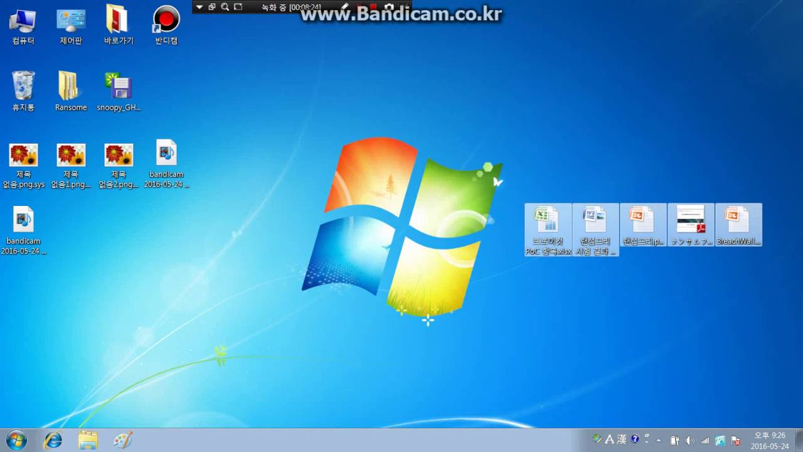Screen dimensions: 803x452
Task: Click Bandicam pencil drawing icon
Action: coord(344,6)
